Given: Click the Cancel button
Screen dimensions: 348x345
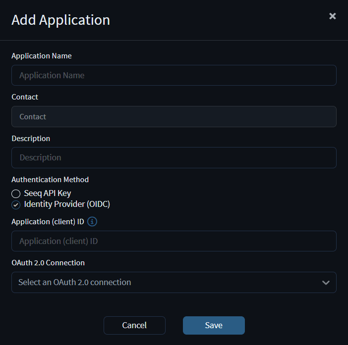Looking at the screenshot, I should coord(134,325).
